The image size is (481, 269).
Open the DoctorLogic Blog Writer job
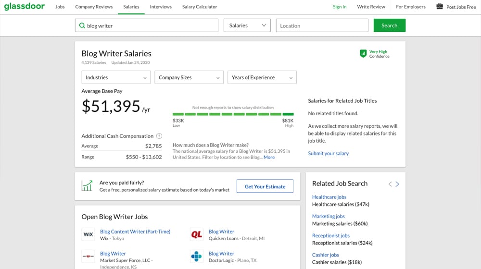pyautogui.click(x=221, y=254)
